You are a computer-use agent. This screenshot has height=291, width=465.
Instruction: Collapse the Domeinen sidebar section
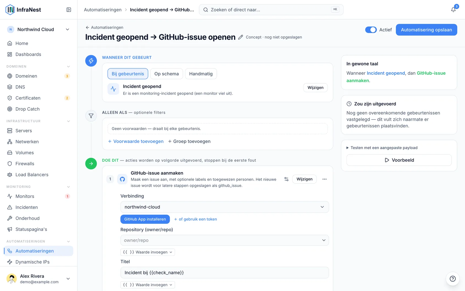[x=68, y=66]
